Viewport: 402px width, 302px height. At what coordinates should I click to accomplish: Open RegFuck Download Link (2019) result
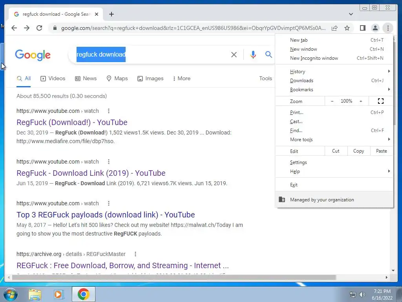click(91, 173)
